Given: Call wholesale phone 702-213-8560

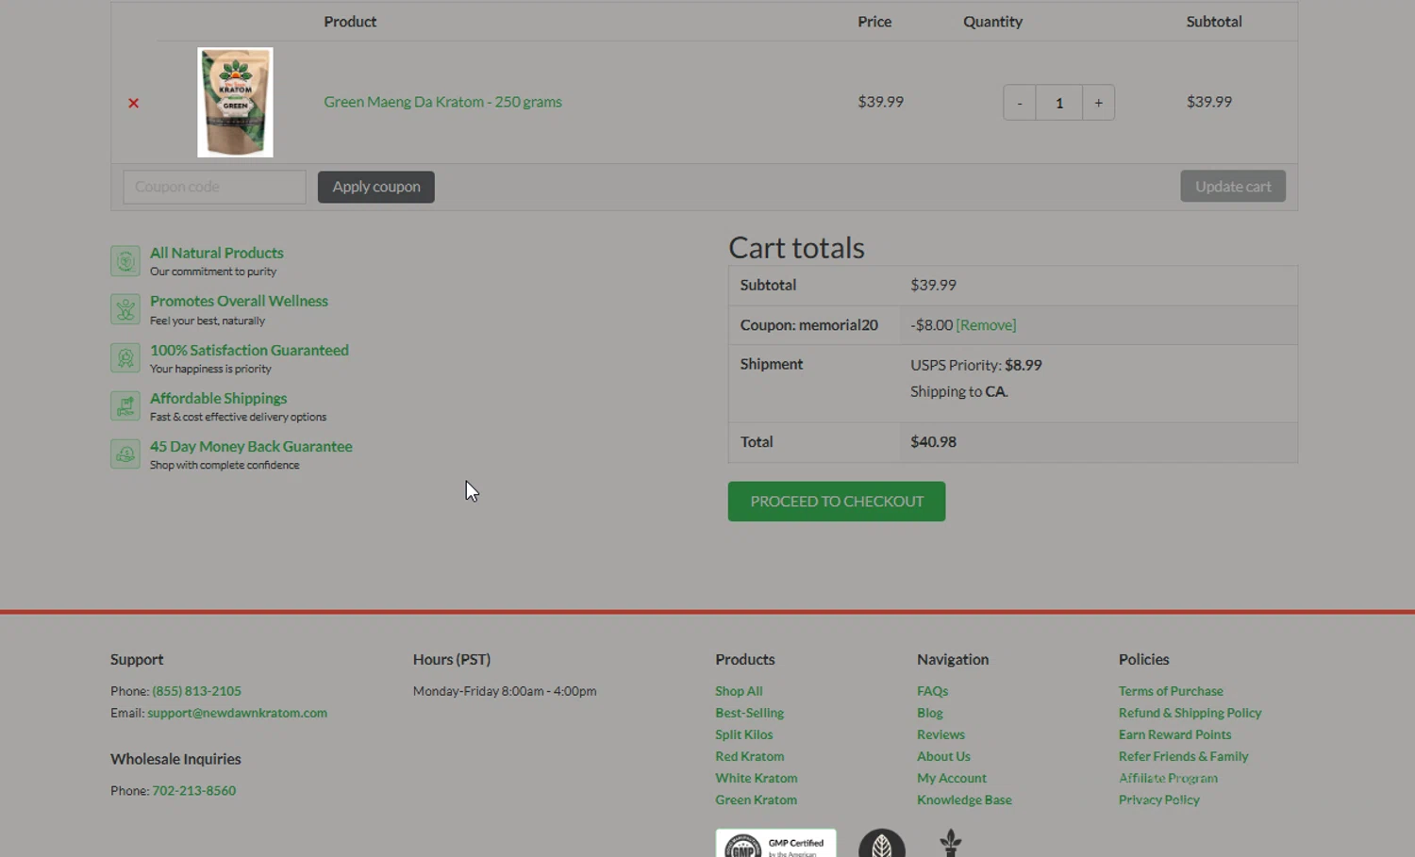Looking at the screenshot, I should point(194,791).
